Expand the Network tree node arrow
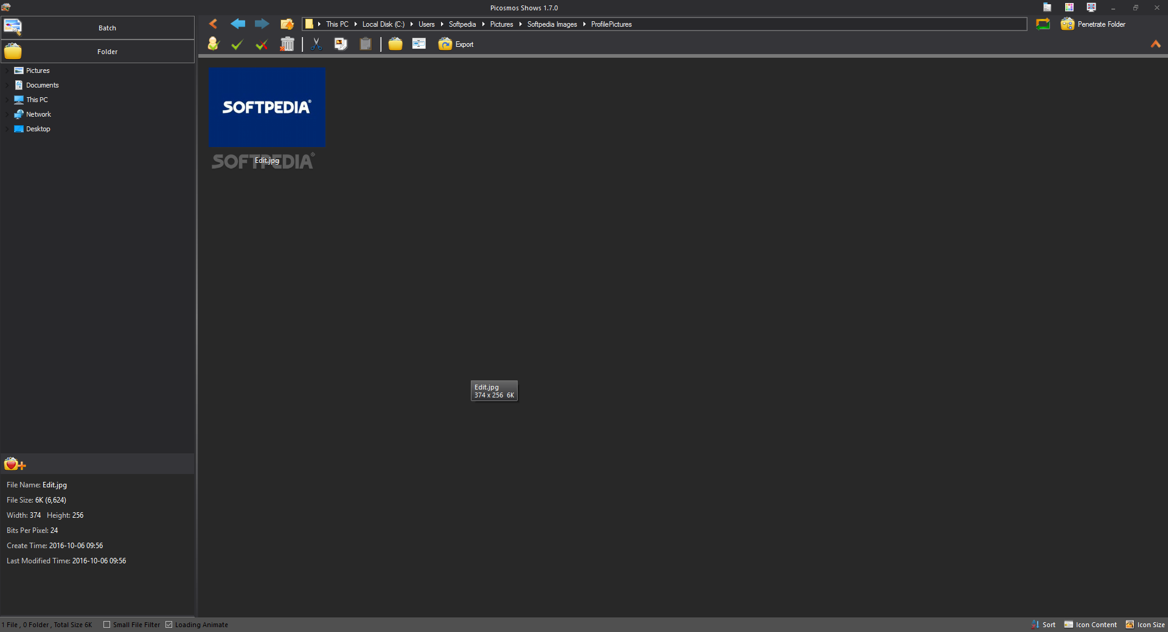This screenshot has width=1168, height=632. [7, 114]
